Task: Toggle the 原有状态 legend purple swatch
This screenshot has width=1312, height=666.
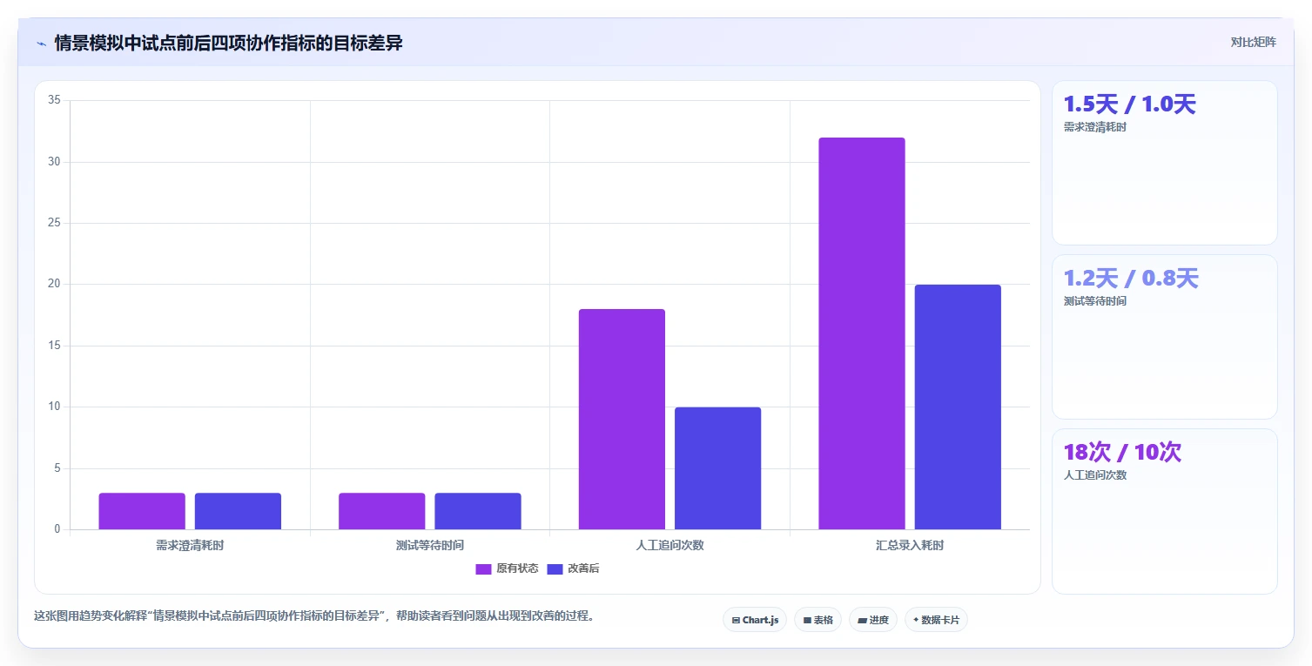Action: tap(483, 568)
